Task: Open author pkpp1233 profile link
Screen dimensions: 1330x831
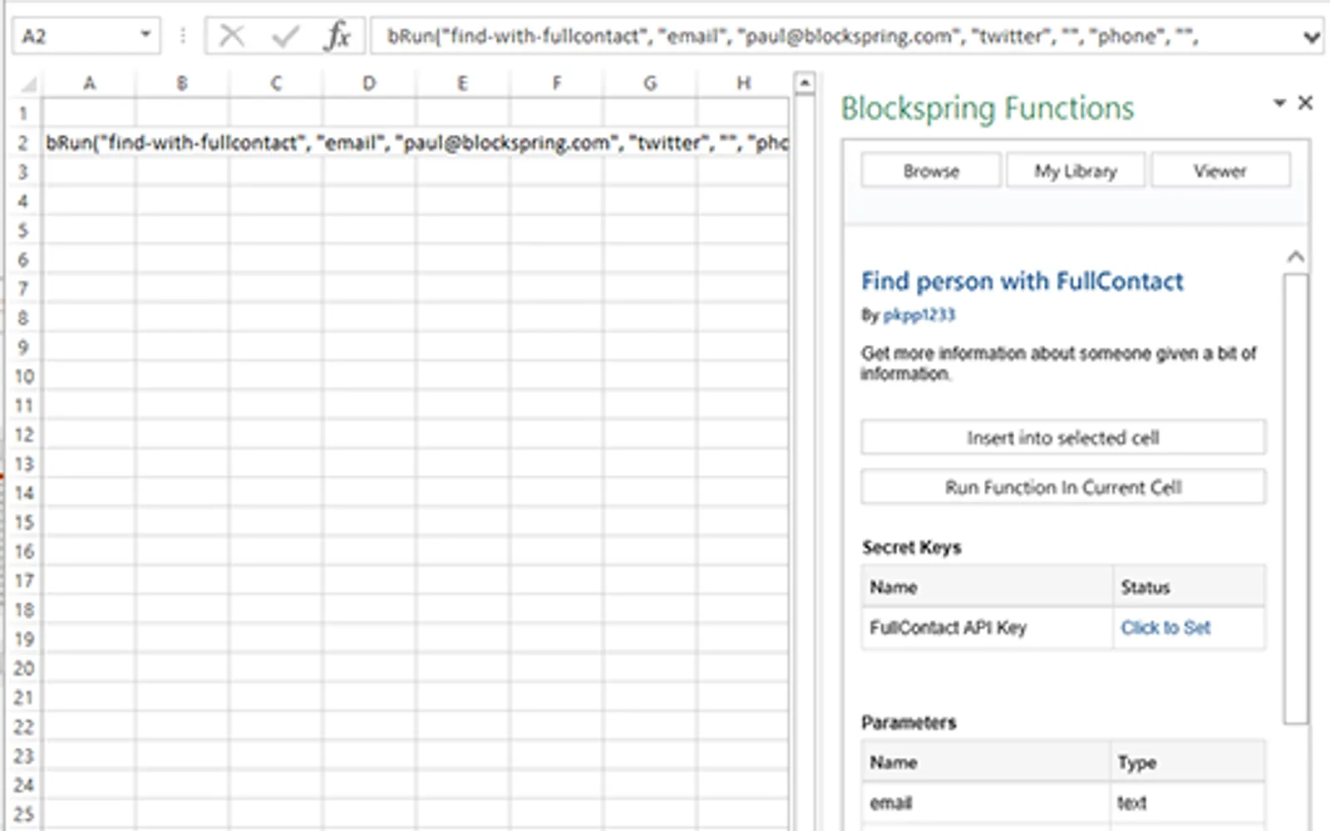Action: pos(919,315)
